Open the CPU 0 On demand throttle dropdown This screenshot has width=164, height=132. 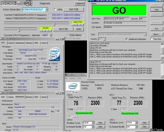(x=93, y=127)
